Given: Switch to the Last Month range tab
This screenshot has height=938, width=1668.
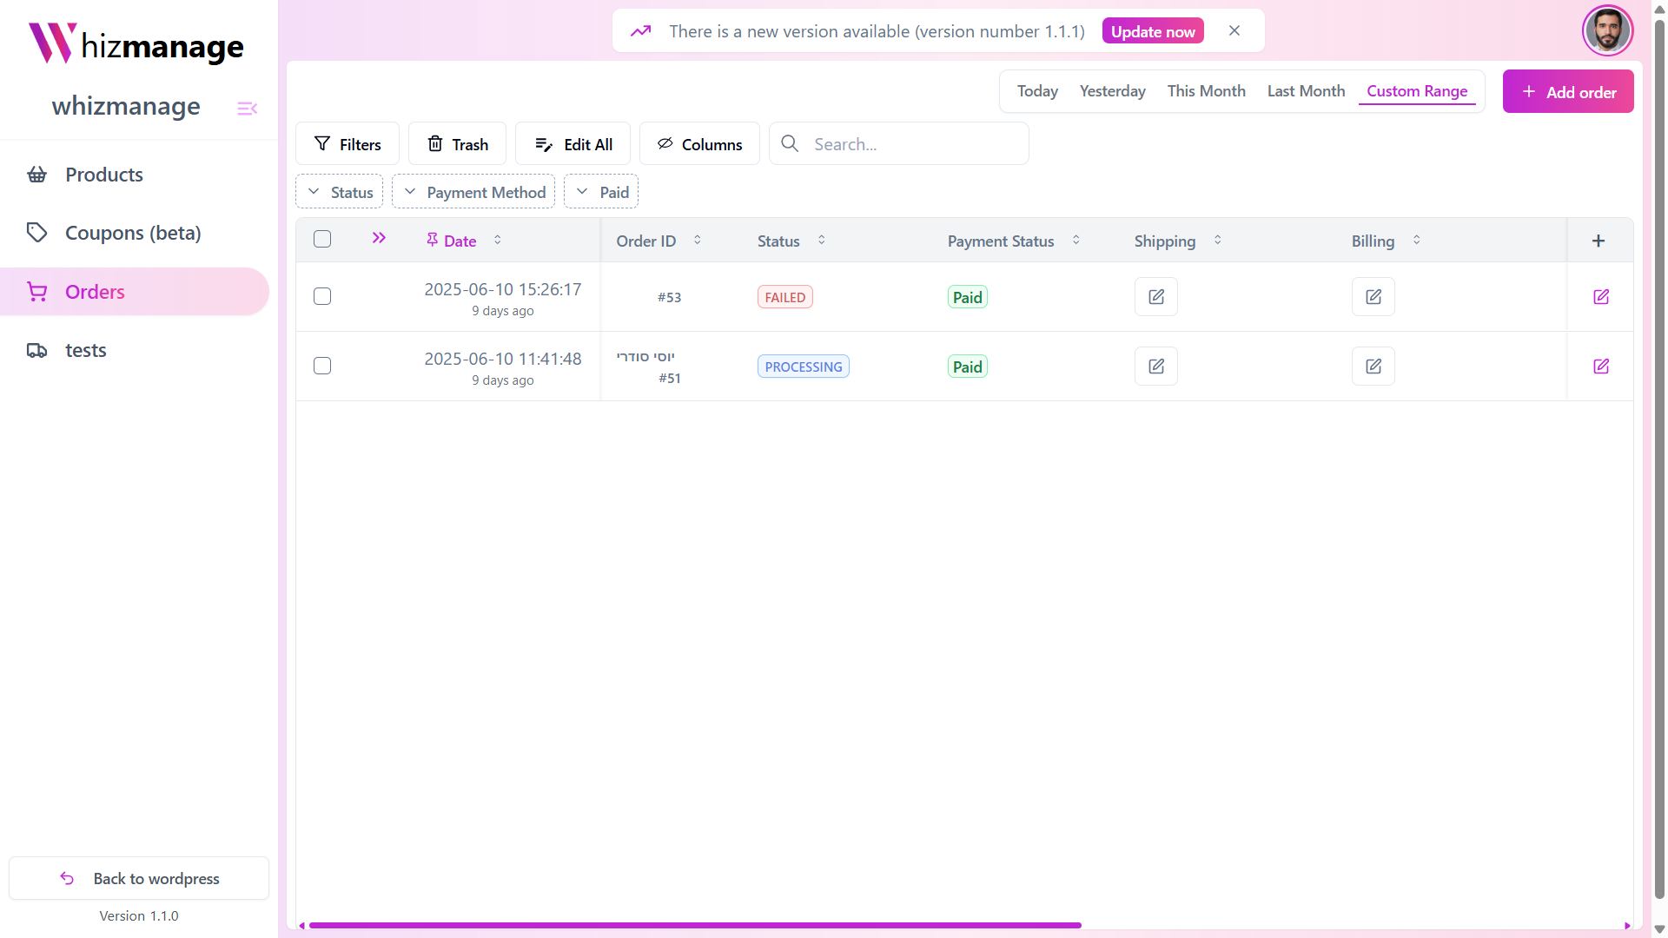Looking at the screenshot, I should [1305, 91].
